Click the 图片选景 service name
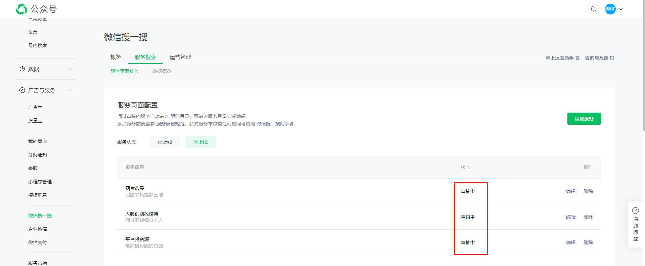 click(x=135, y=188)
